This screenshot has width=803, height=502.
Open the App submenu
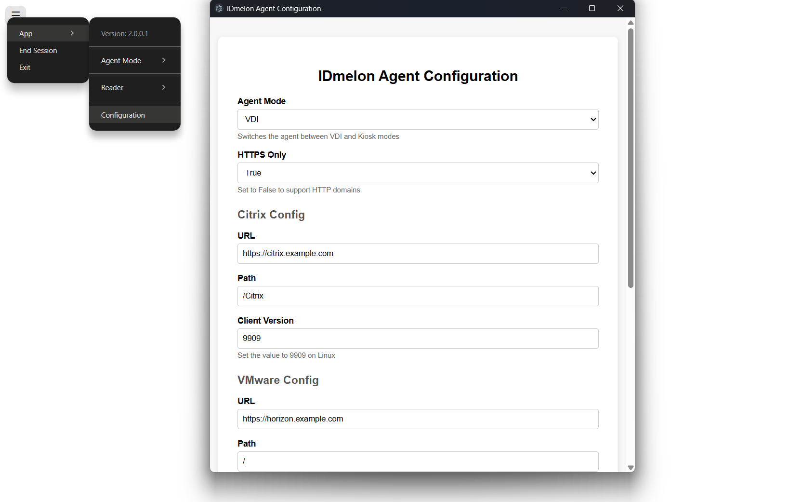tap(48, 33)
